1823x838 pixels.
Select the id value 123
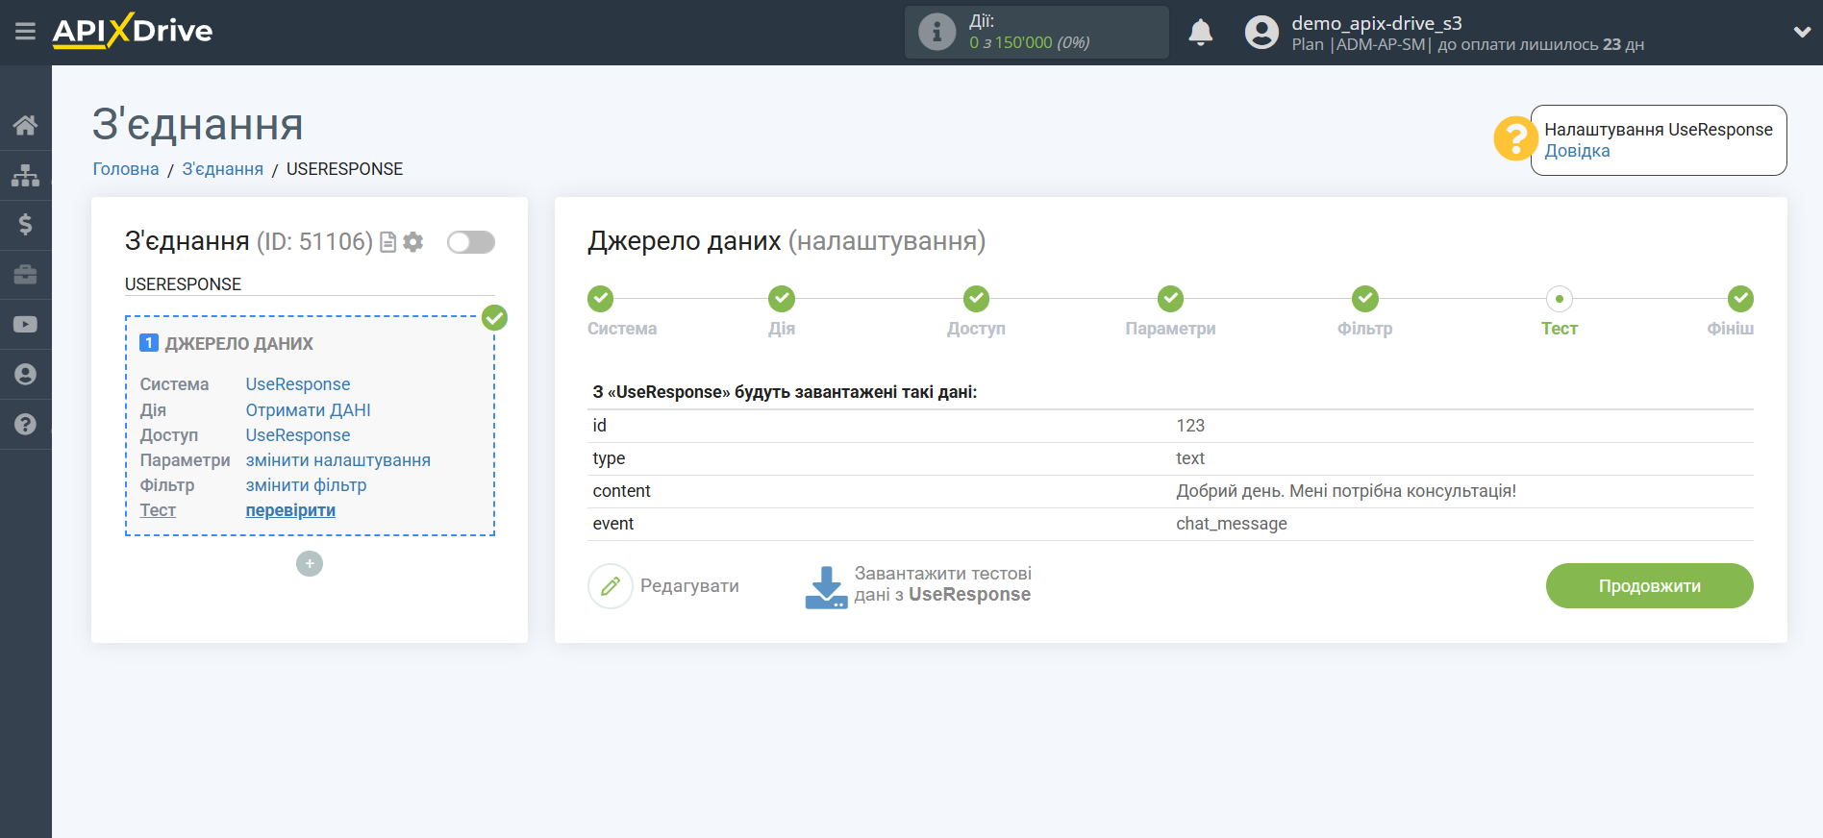coord(1190,426)
